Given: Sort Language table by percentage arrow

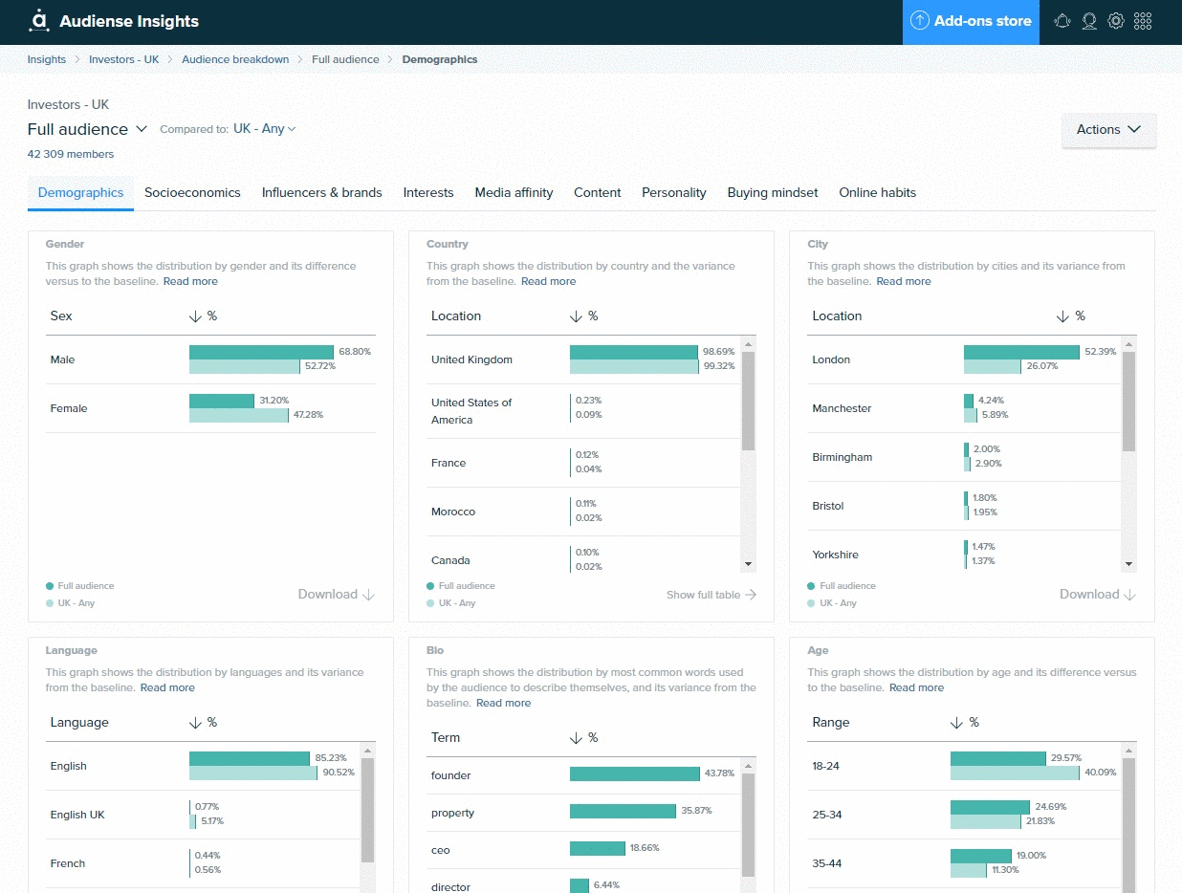Looking at the screenshot, I should coord(195,723).
